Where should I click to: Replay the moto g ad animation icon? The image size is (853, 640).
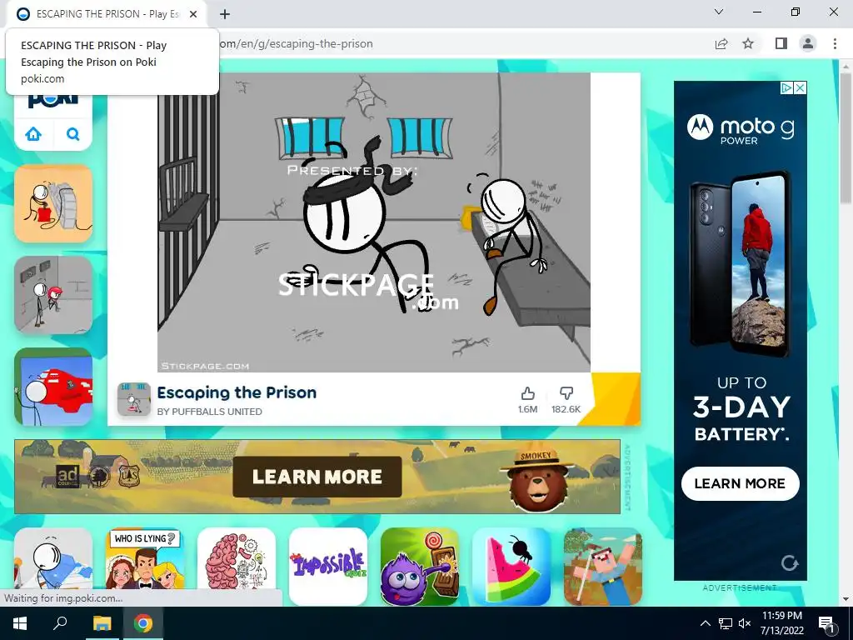coord(790,562)
